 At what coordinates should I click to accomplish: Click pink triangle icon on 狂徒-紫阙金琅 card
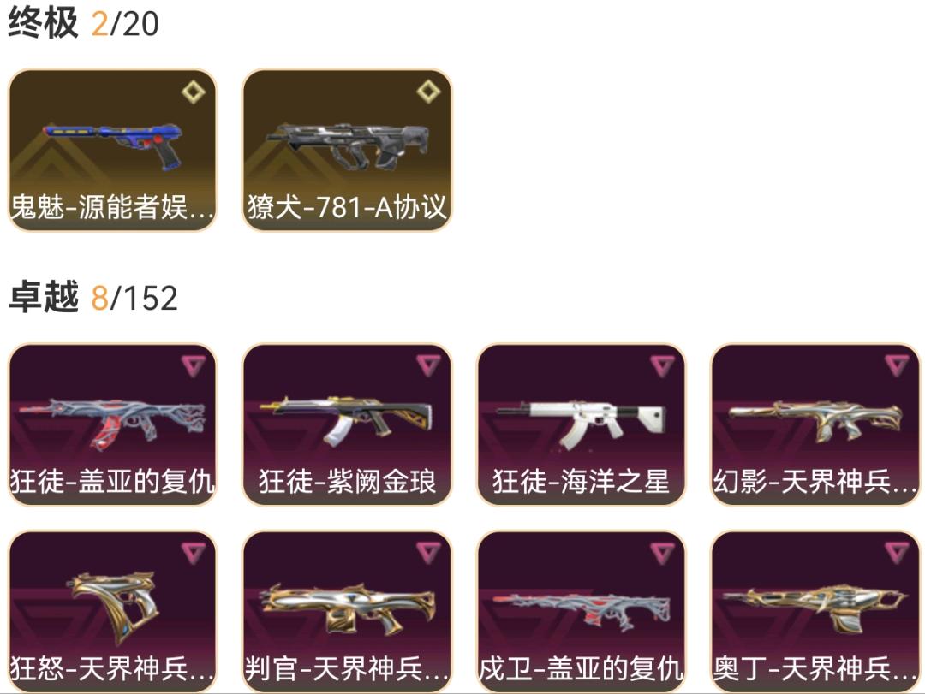click(427, 366)
